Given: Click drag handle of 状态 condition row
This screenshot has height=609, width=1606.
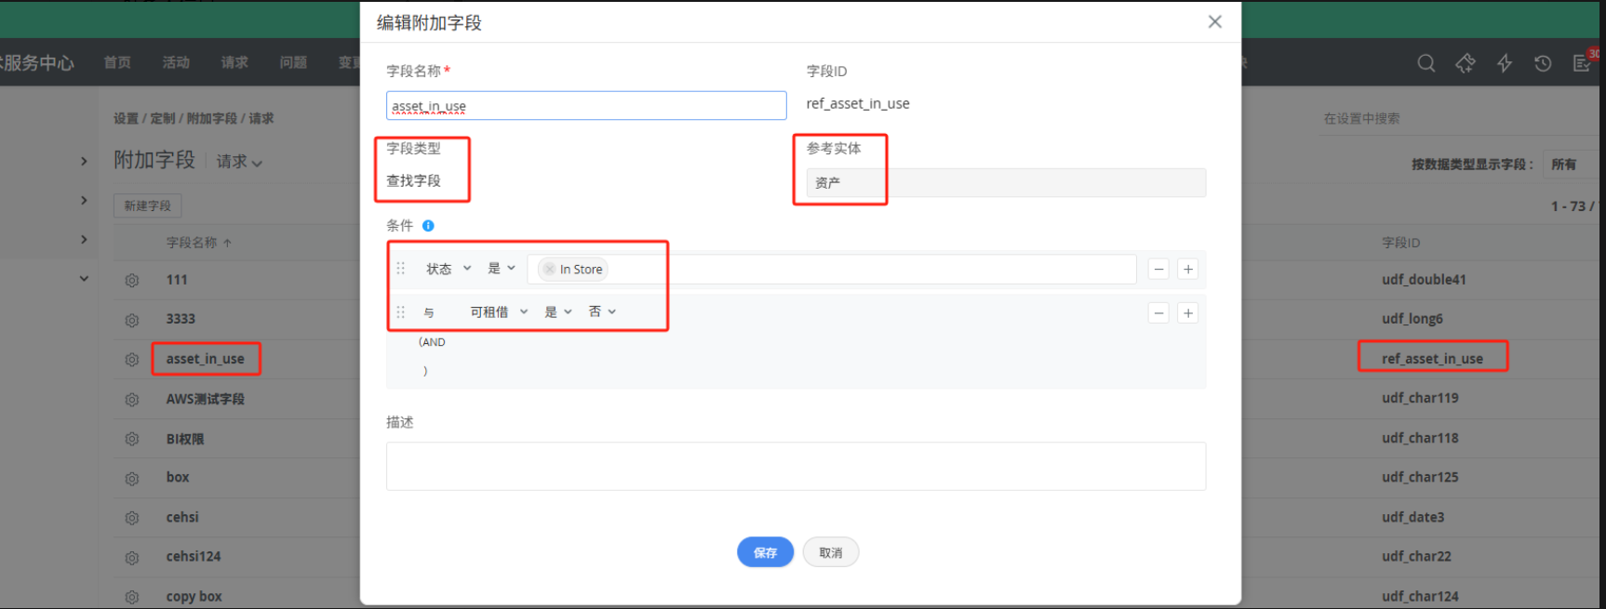Looking at the screenshot, I should tap(401, 269).
